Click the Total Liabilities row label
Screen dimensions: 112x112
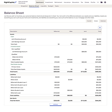pyautogui.click(x=15, y=95)
